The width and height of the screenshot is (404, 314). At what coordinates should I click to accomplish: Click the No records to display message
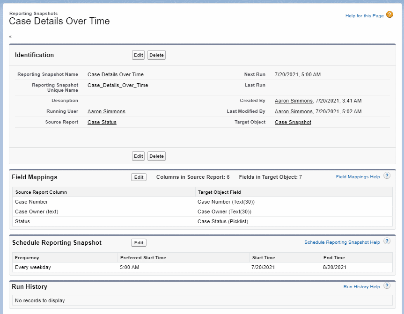pos(40,300)
